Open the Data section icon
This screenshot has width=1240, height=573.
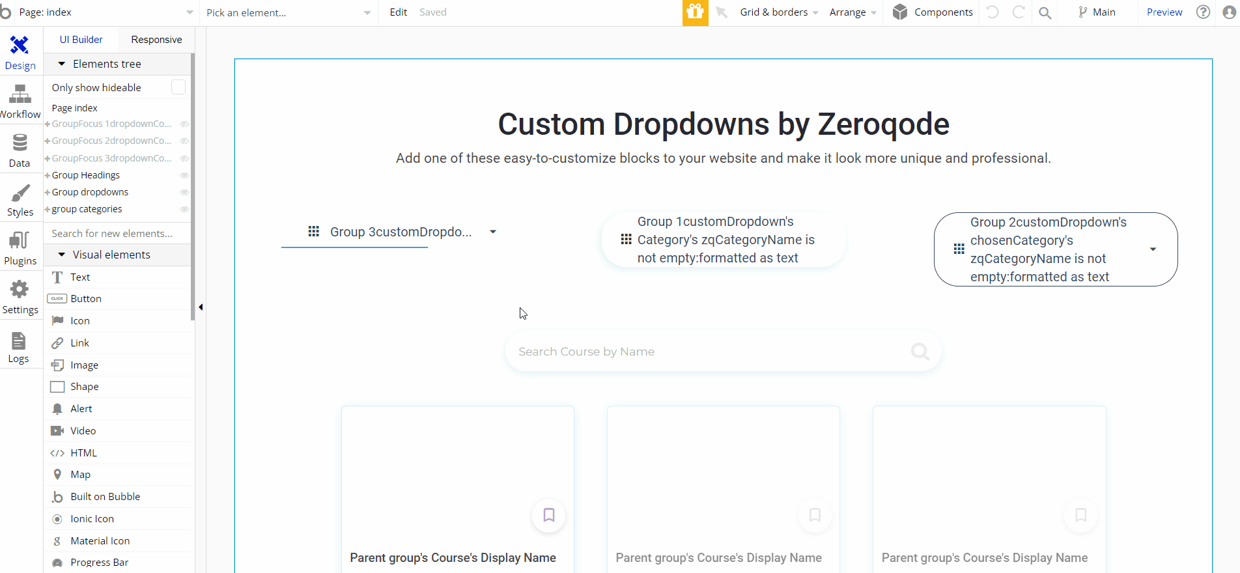20,143
